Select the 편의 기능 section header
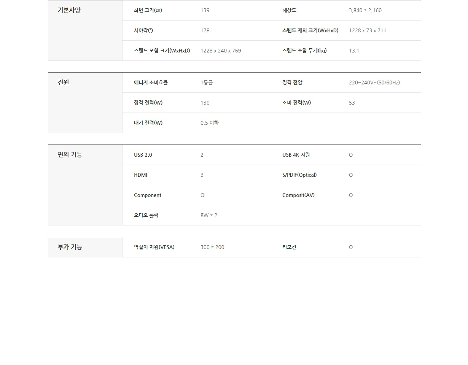 tap(70, 155)
